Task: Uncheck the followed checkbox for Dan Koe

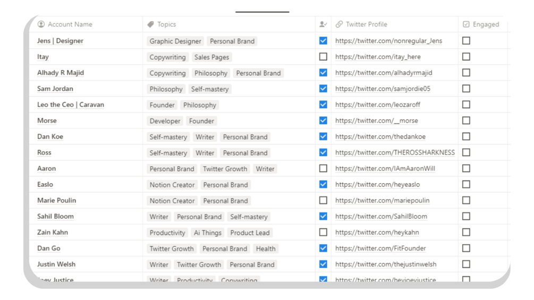Action: coord(323,136)
